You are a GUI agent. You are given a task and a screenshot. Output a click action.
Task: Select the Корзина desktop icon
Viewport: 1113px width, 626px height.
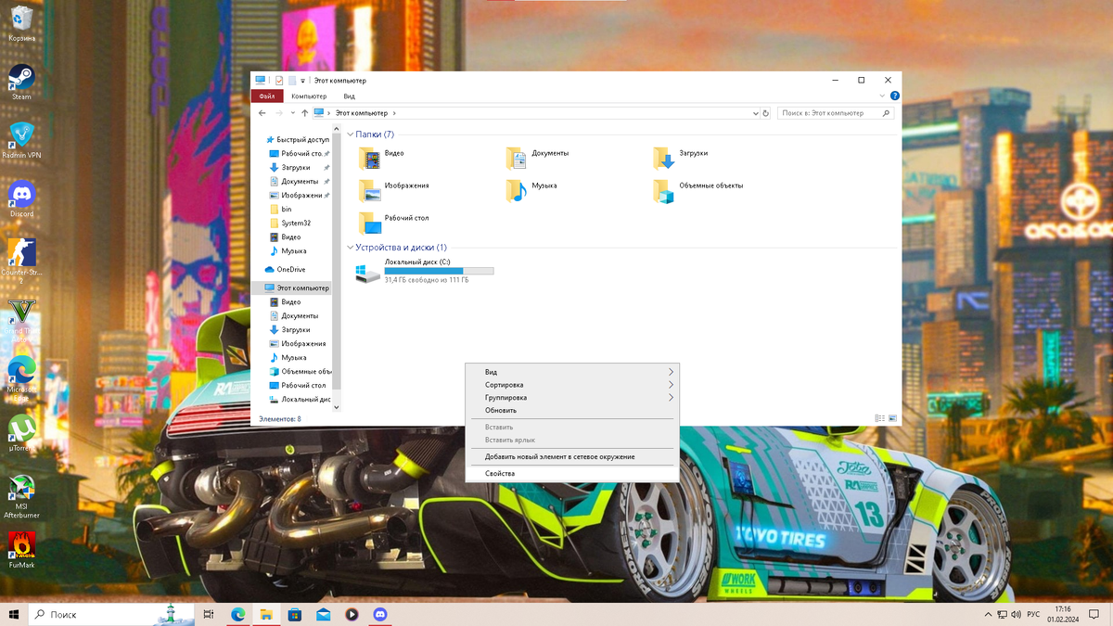(21, 24)
